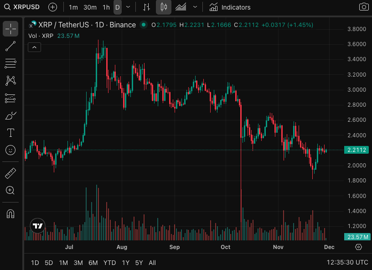Open the Fibonacci retracement tool
372x270 pixels.
[x=10, y=63]
